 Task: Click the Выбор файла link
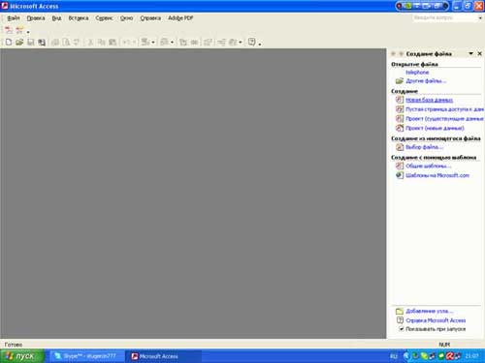[424, 147]
